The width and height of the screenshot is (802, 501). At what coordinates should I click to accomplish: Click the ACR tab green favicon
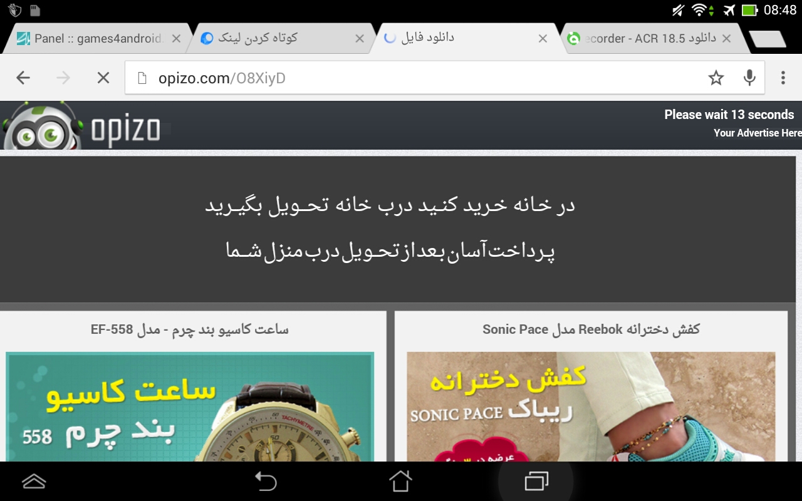[x=573, y=39]
